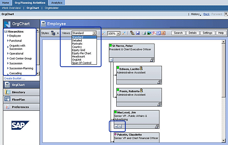Click the hierarchy list scrollbar up arrow
Screen dimensions: 228x145
pyautogui.click(x=38, y=30)
